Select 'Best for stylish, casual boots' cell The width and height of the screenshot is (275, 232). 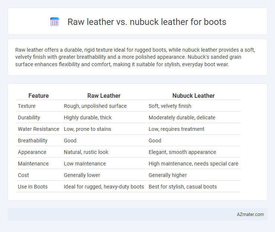point(182,187)
